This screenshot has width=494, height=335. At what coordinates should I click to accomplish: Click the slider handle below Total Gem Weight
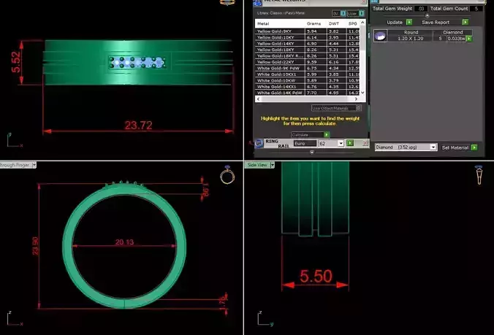(x=427, y=15)
